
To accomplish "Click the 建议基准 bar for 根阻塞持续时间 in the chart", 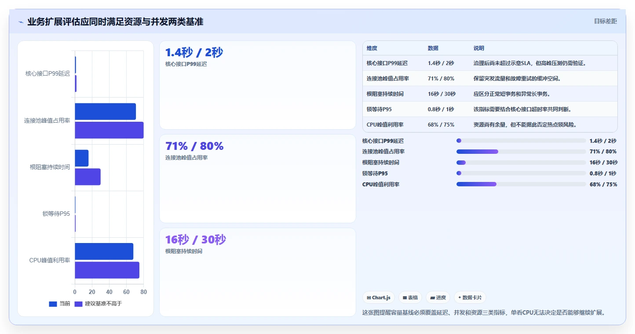I will pyautogui.click(x=88, y=177).
